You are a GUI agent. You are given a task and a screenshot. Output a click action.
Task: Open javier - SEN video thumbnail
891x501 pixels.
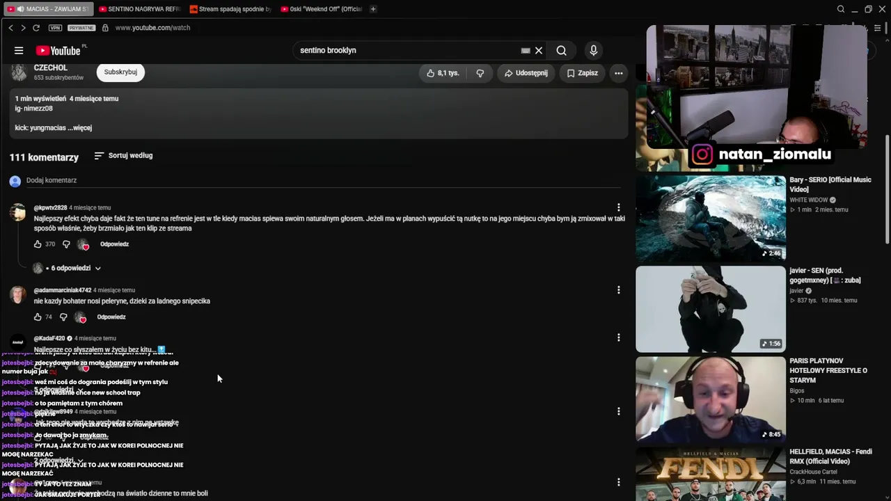tap(711, 309)
